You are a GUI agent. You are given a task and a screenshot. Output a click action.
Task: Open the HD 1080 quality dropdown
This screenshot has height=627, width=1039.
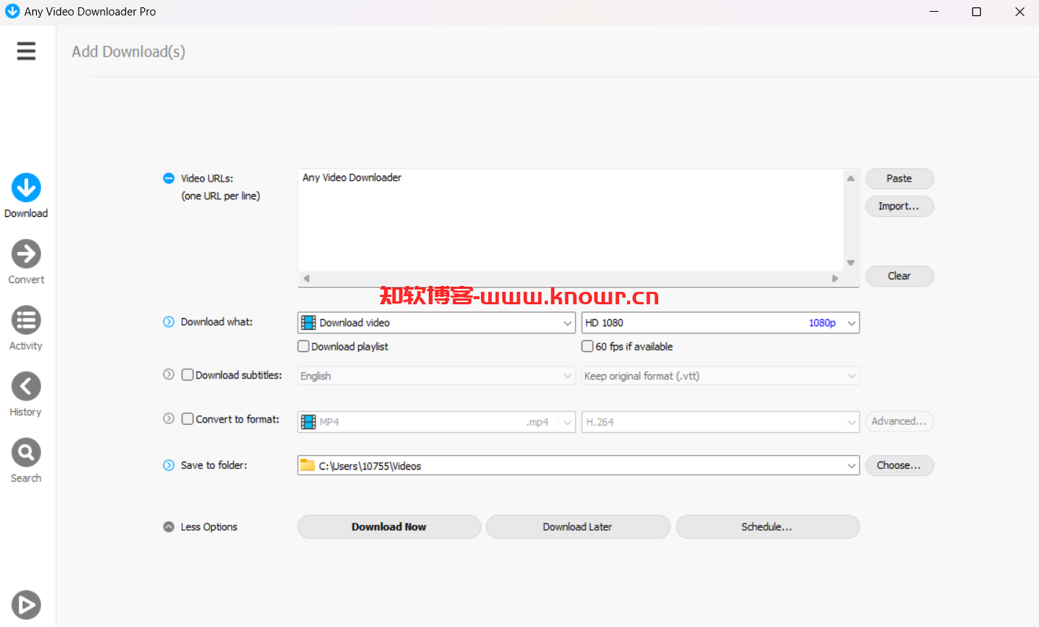click(x=721, y=323)
